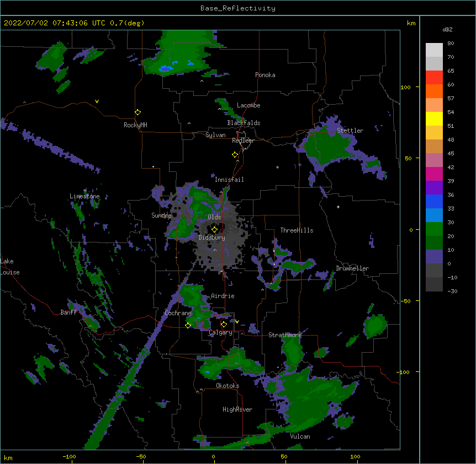476x464 pixels.
Task: Click the km unit label at top right
Action: point(411,23)
